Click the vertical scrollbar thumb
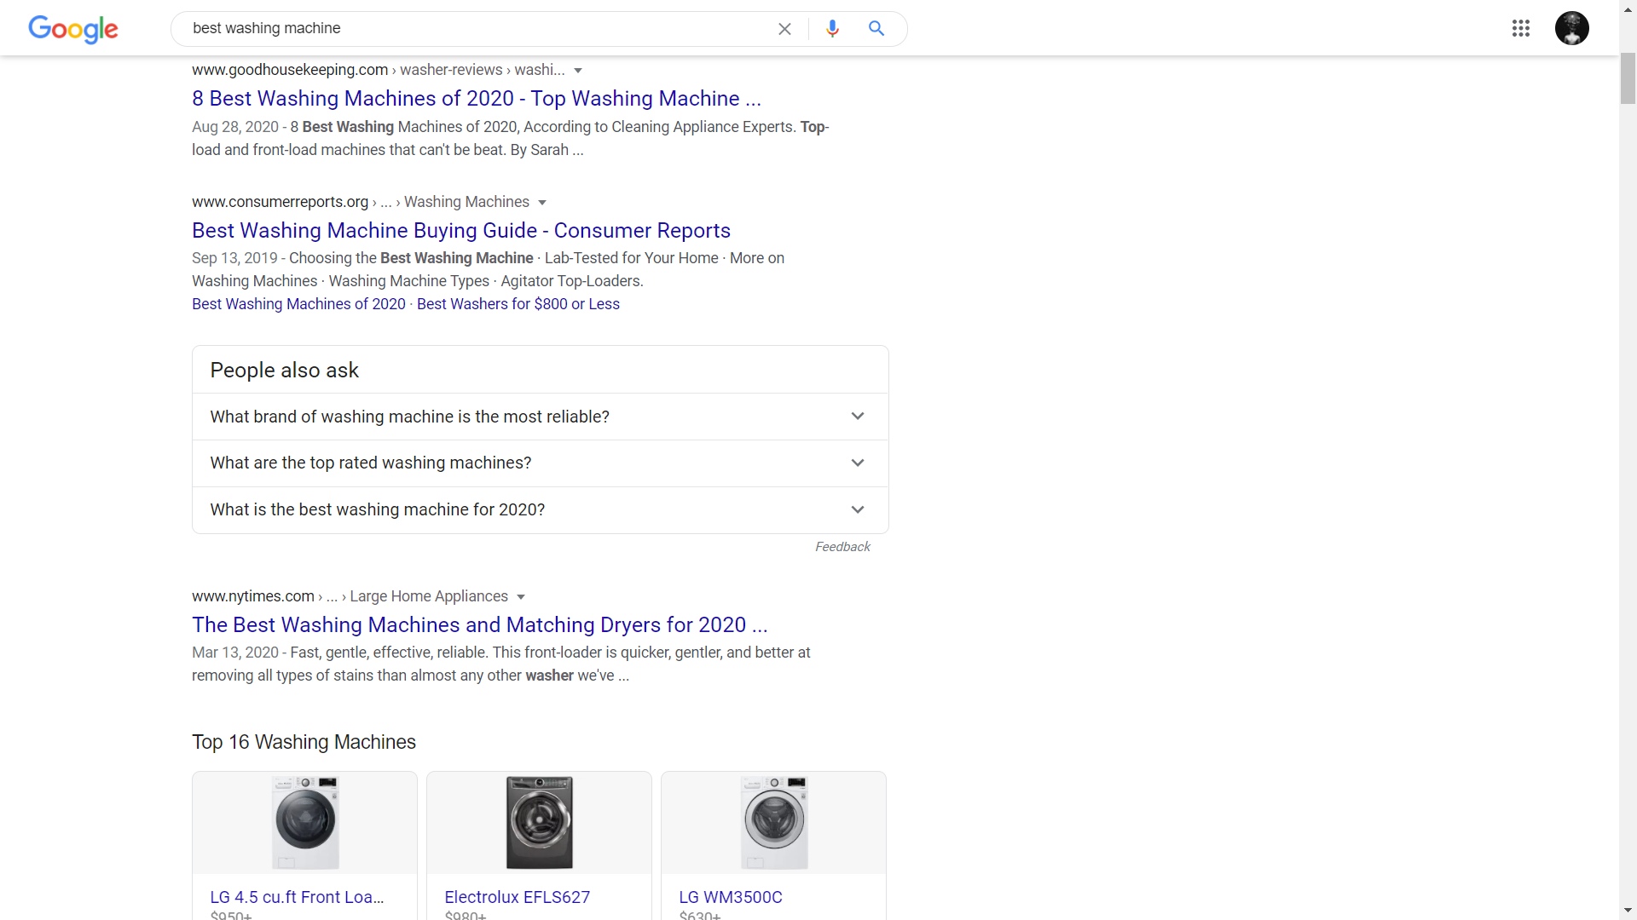The image size is (1637, 920). pos(1628,78)
